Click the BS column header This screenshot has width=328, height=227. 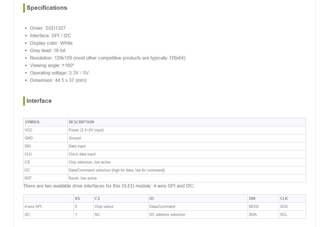78,198
